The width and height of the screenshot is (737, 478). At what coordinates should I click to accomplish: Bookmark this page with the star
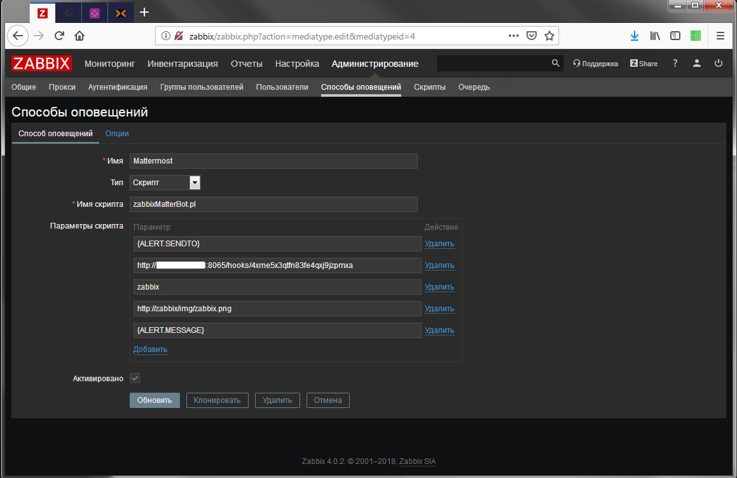(549, 36)
